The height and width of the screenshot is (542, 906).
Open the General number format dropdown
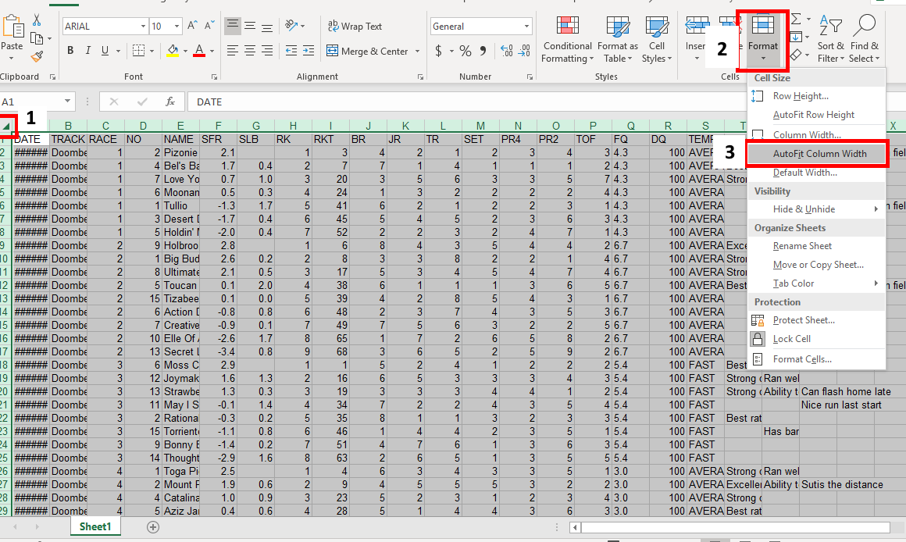coord(529,26)
